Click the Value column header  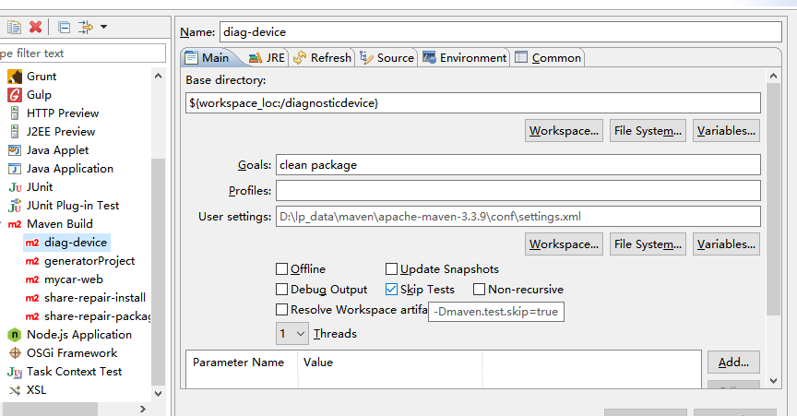389,363
